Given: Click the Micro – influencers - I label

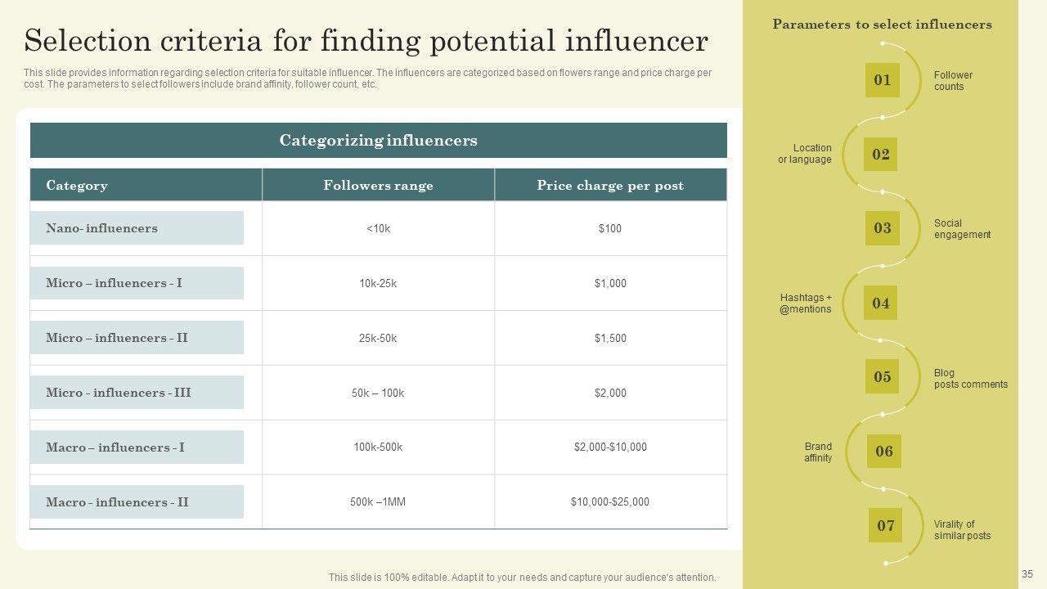Looking at the screenshot, I should 137,283.
